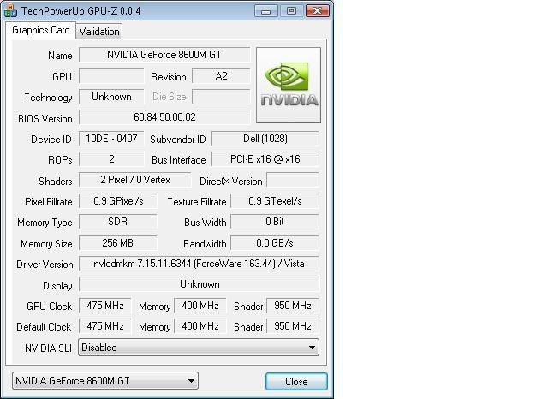The image size is (548, 399).
Task: Click the NVIDIA SLI label
Action: (x=48, y=348)
